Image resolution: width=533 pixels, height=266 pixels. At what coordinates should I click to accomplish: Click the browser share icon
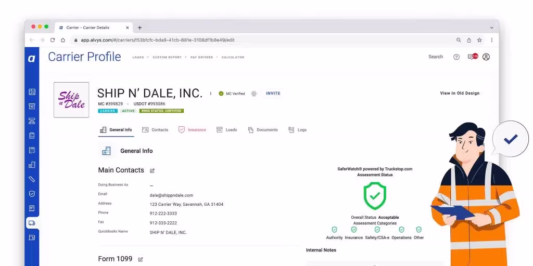pyautogui.click(x=469, y=40)
